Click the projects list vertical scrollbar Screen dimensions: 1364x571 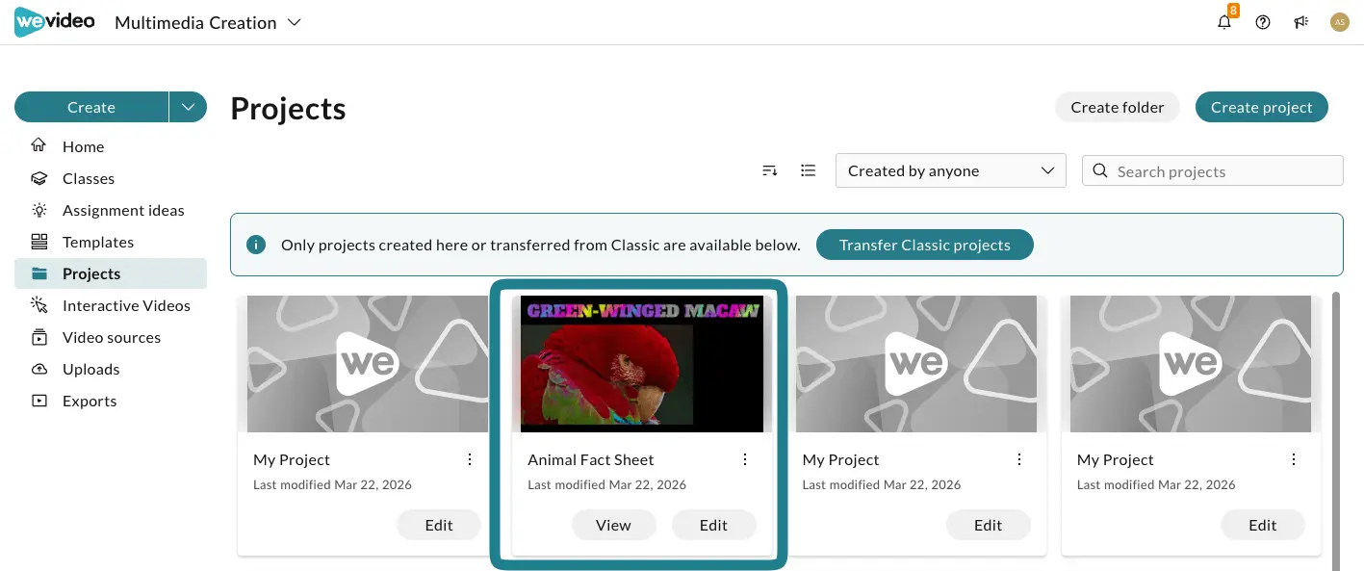pyautogui.click(x=1335, y=430)
